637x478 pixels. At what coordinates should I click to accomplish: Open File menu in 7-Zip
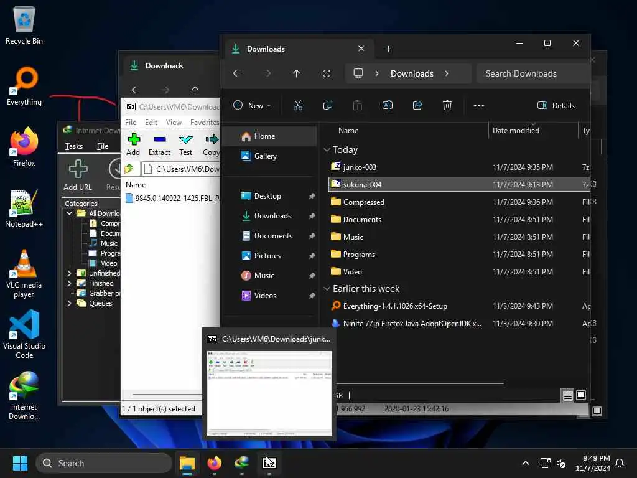pos(131,123)
